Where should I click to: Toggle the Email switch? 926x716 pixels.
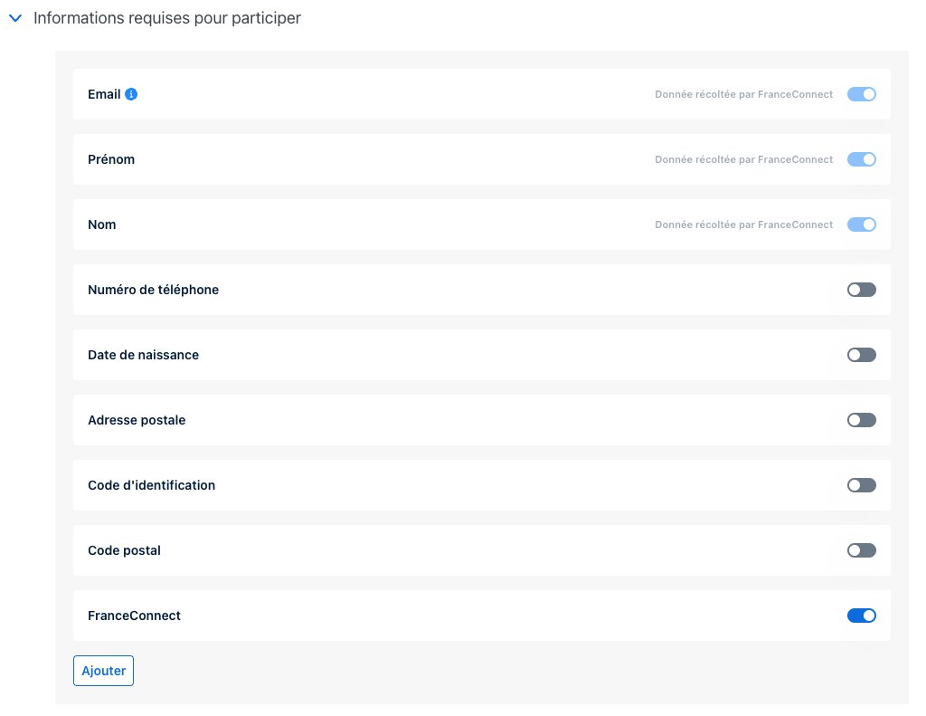[861, 94]
